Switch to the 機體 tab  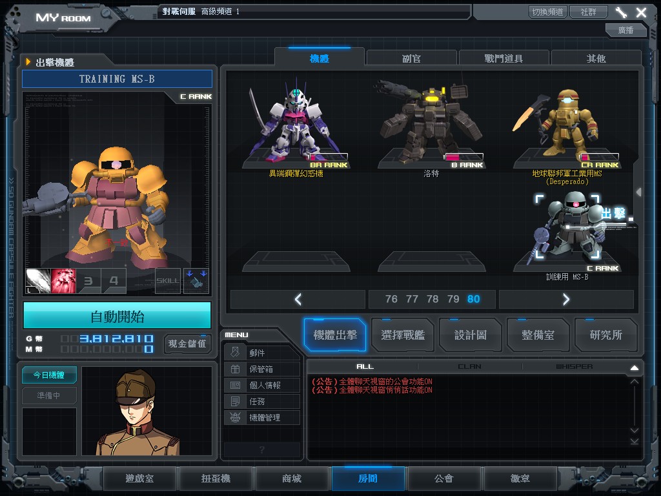(319, 59)
